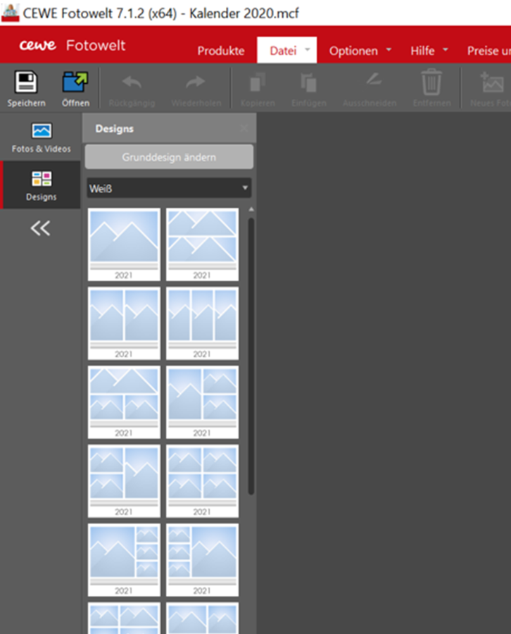Select layout with three left and large photo

203,560
